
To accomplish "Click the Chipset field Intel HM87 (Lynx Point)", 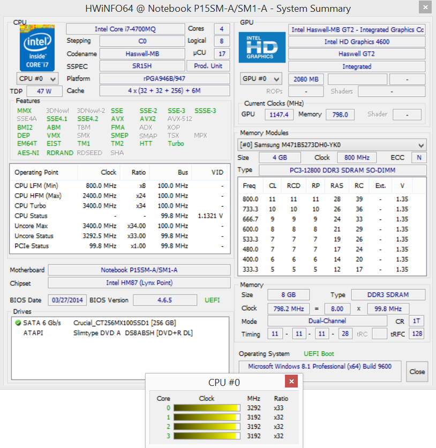I will tap(139, 283).
